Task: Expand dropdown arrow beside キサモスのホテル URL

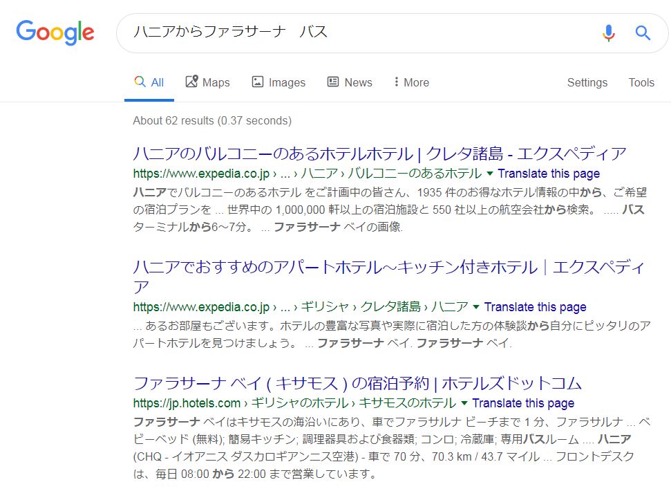Action: [464, 403]
